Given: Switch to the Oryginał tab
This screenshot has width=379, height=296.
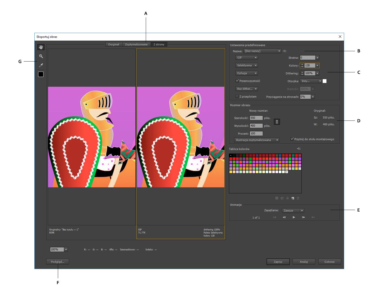Looking at the screenshot, I should [x=114, y=44].
